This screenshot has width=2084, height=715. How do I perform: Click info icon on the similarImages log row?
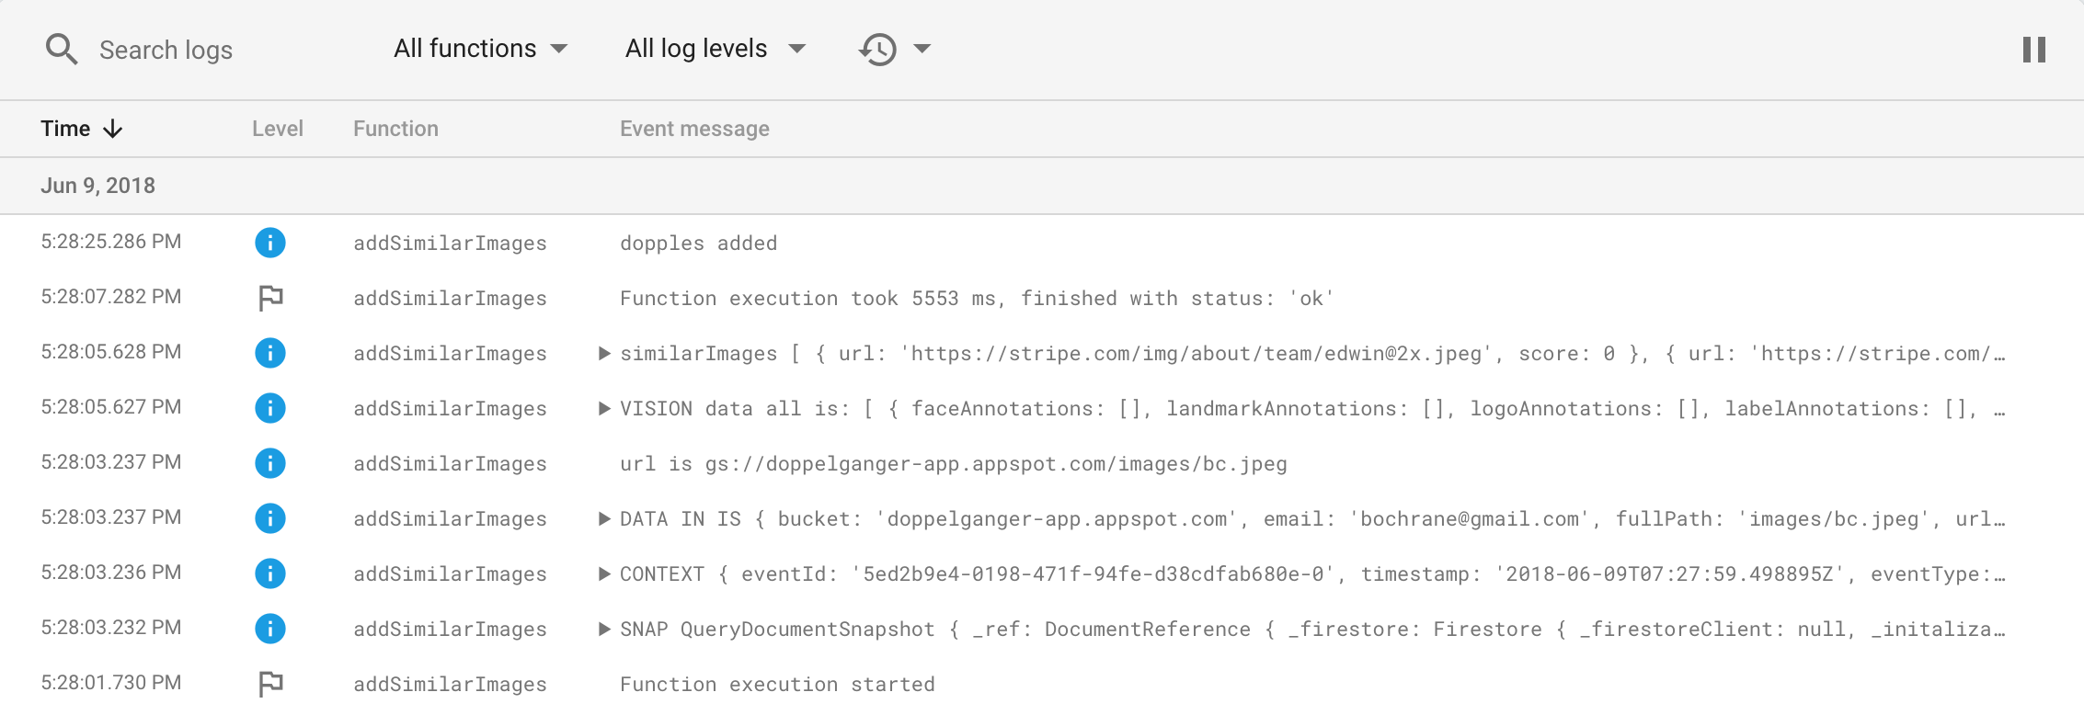pos(270,353)
